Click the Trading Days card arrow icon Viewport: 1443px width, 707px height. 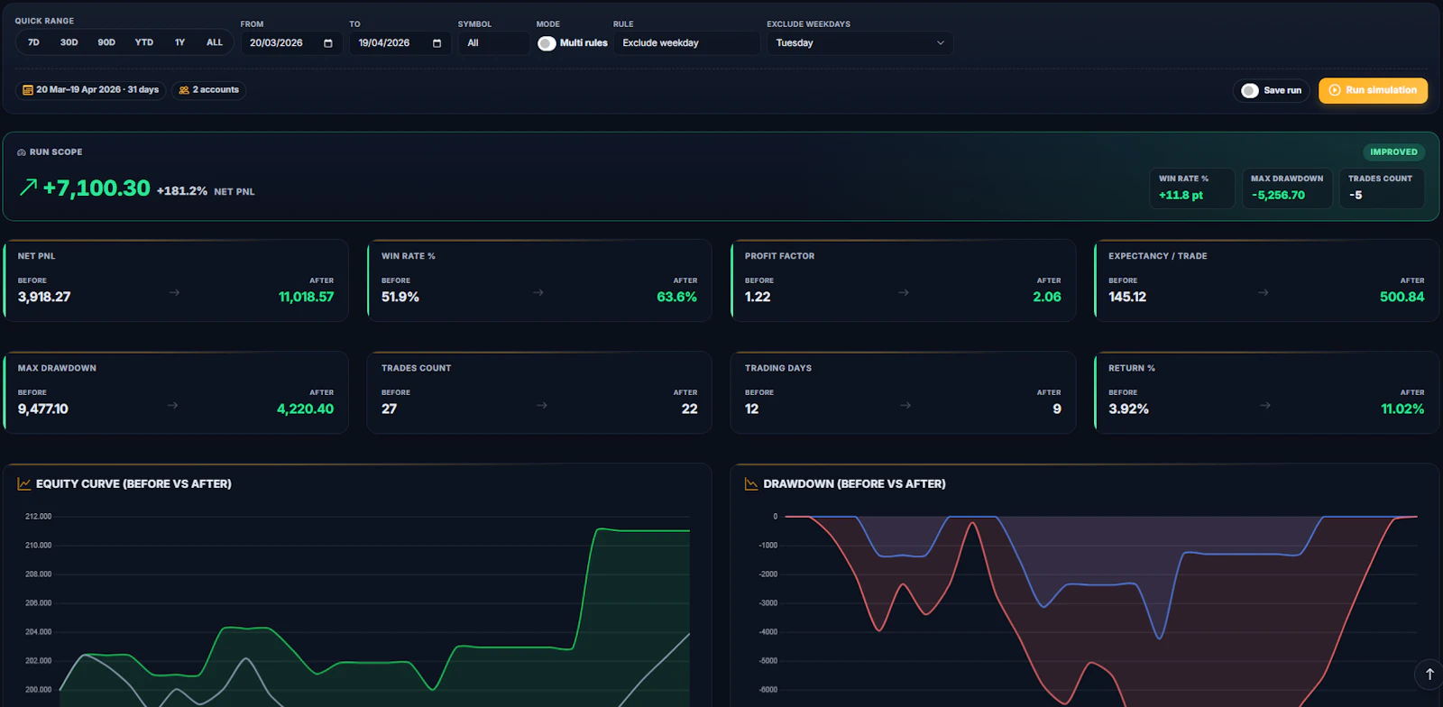(905, 406)
